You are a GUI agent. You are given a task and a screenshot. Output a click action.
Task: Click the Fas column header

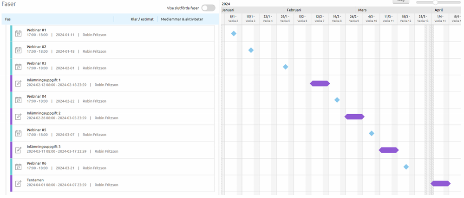(x=8, y=19)
